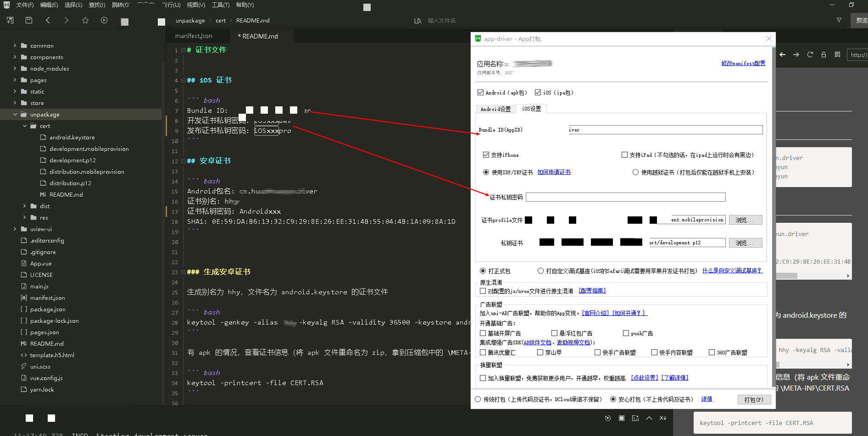This screenshot has width=868, height=436.
Task: Expand the dist folder
Action: (25, 206)
